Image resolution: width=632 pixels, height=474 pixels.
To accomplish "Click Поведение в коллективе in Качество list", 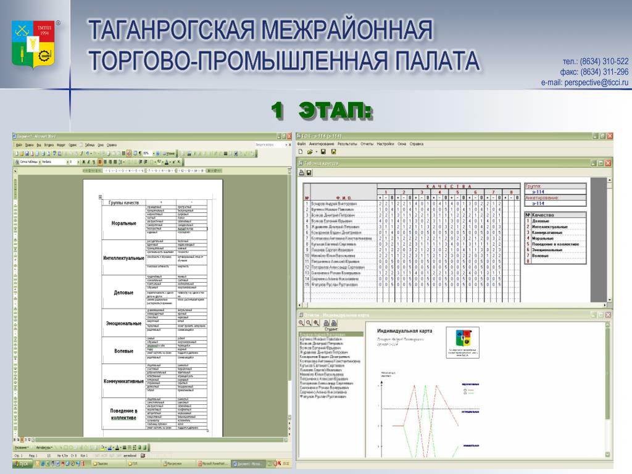I will [x=555, y=244].
